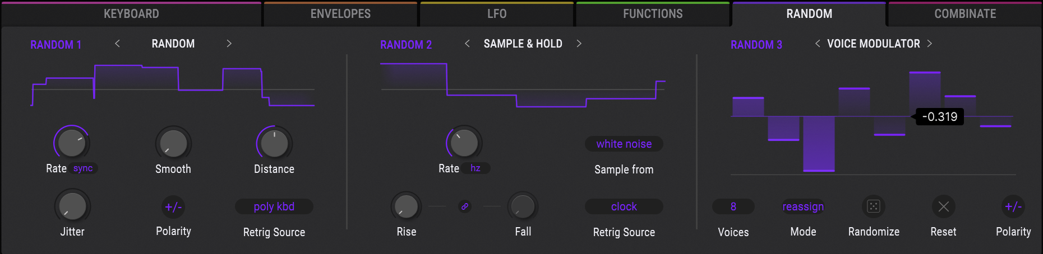Go to next type after Sample & Hold
This screenshot has height=254, width=1043.
(579, 44)
